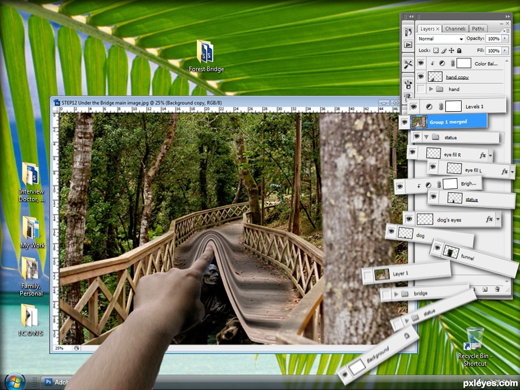This screenshot has height=390, width=520.
Task: Click the Opacity value field
Action: [x=493, y=39]
